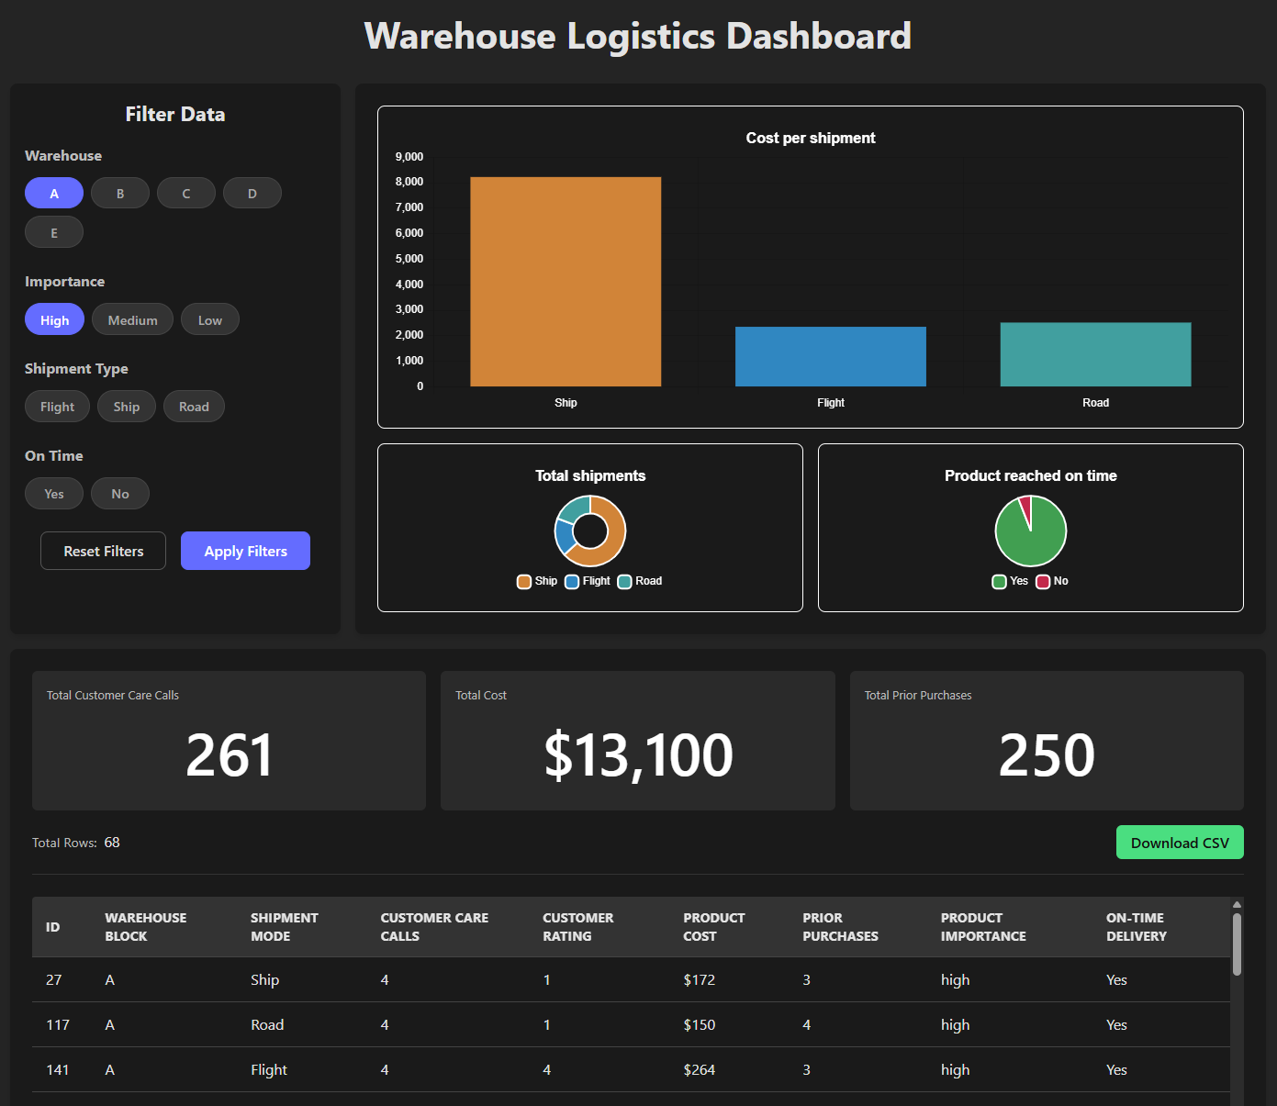Click the blue Flight bar in cost chart
This screenshot has width=1277, height=1106.
[830, 356]
